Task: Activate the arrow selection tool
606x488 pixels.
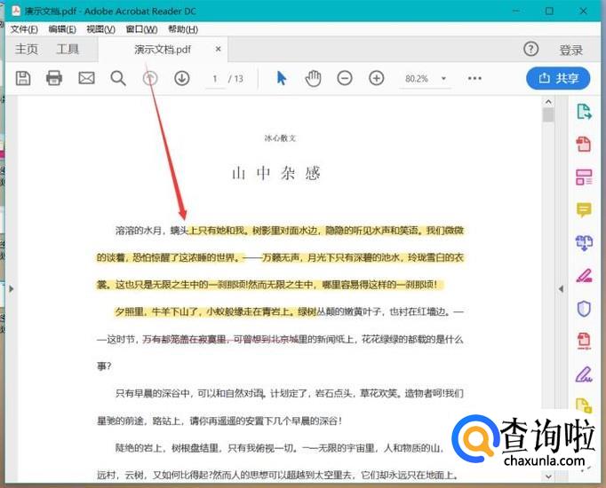Action: pos(282,78)
